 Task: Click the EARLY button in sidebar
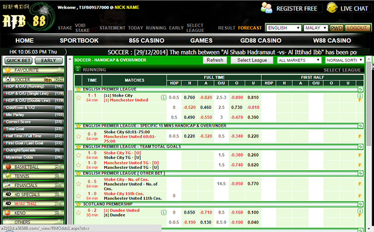49,61
